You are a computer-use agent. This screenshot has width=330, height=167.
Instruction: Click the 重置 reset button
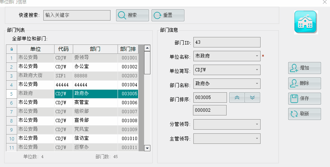point(168,15)
